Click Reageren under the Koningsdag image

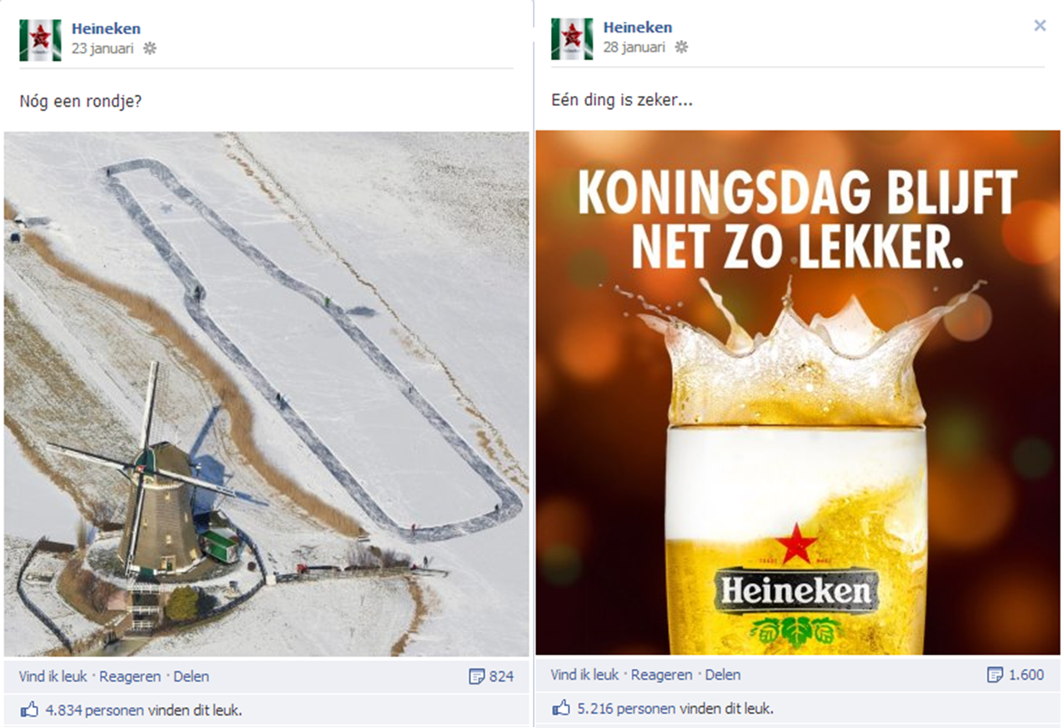tap(662, 675)
